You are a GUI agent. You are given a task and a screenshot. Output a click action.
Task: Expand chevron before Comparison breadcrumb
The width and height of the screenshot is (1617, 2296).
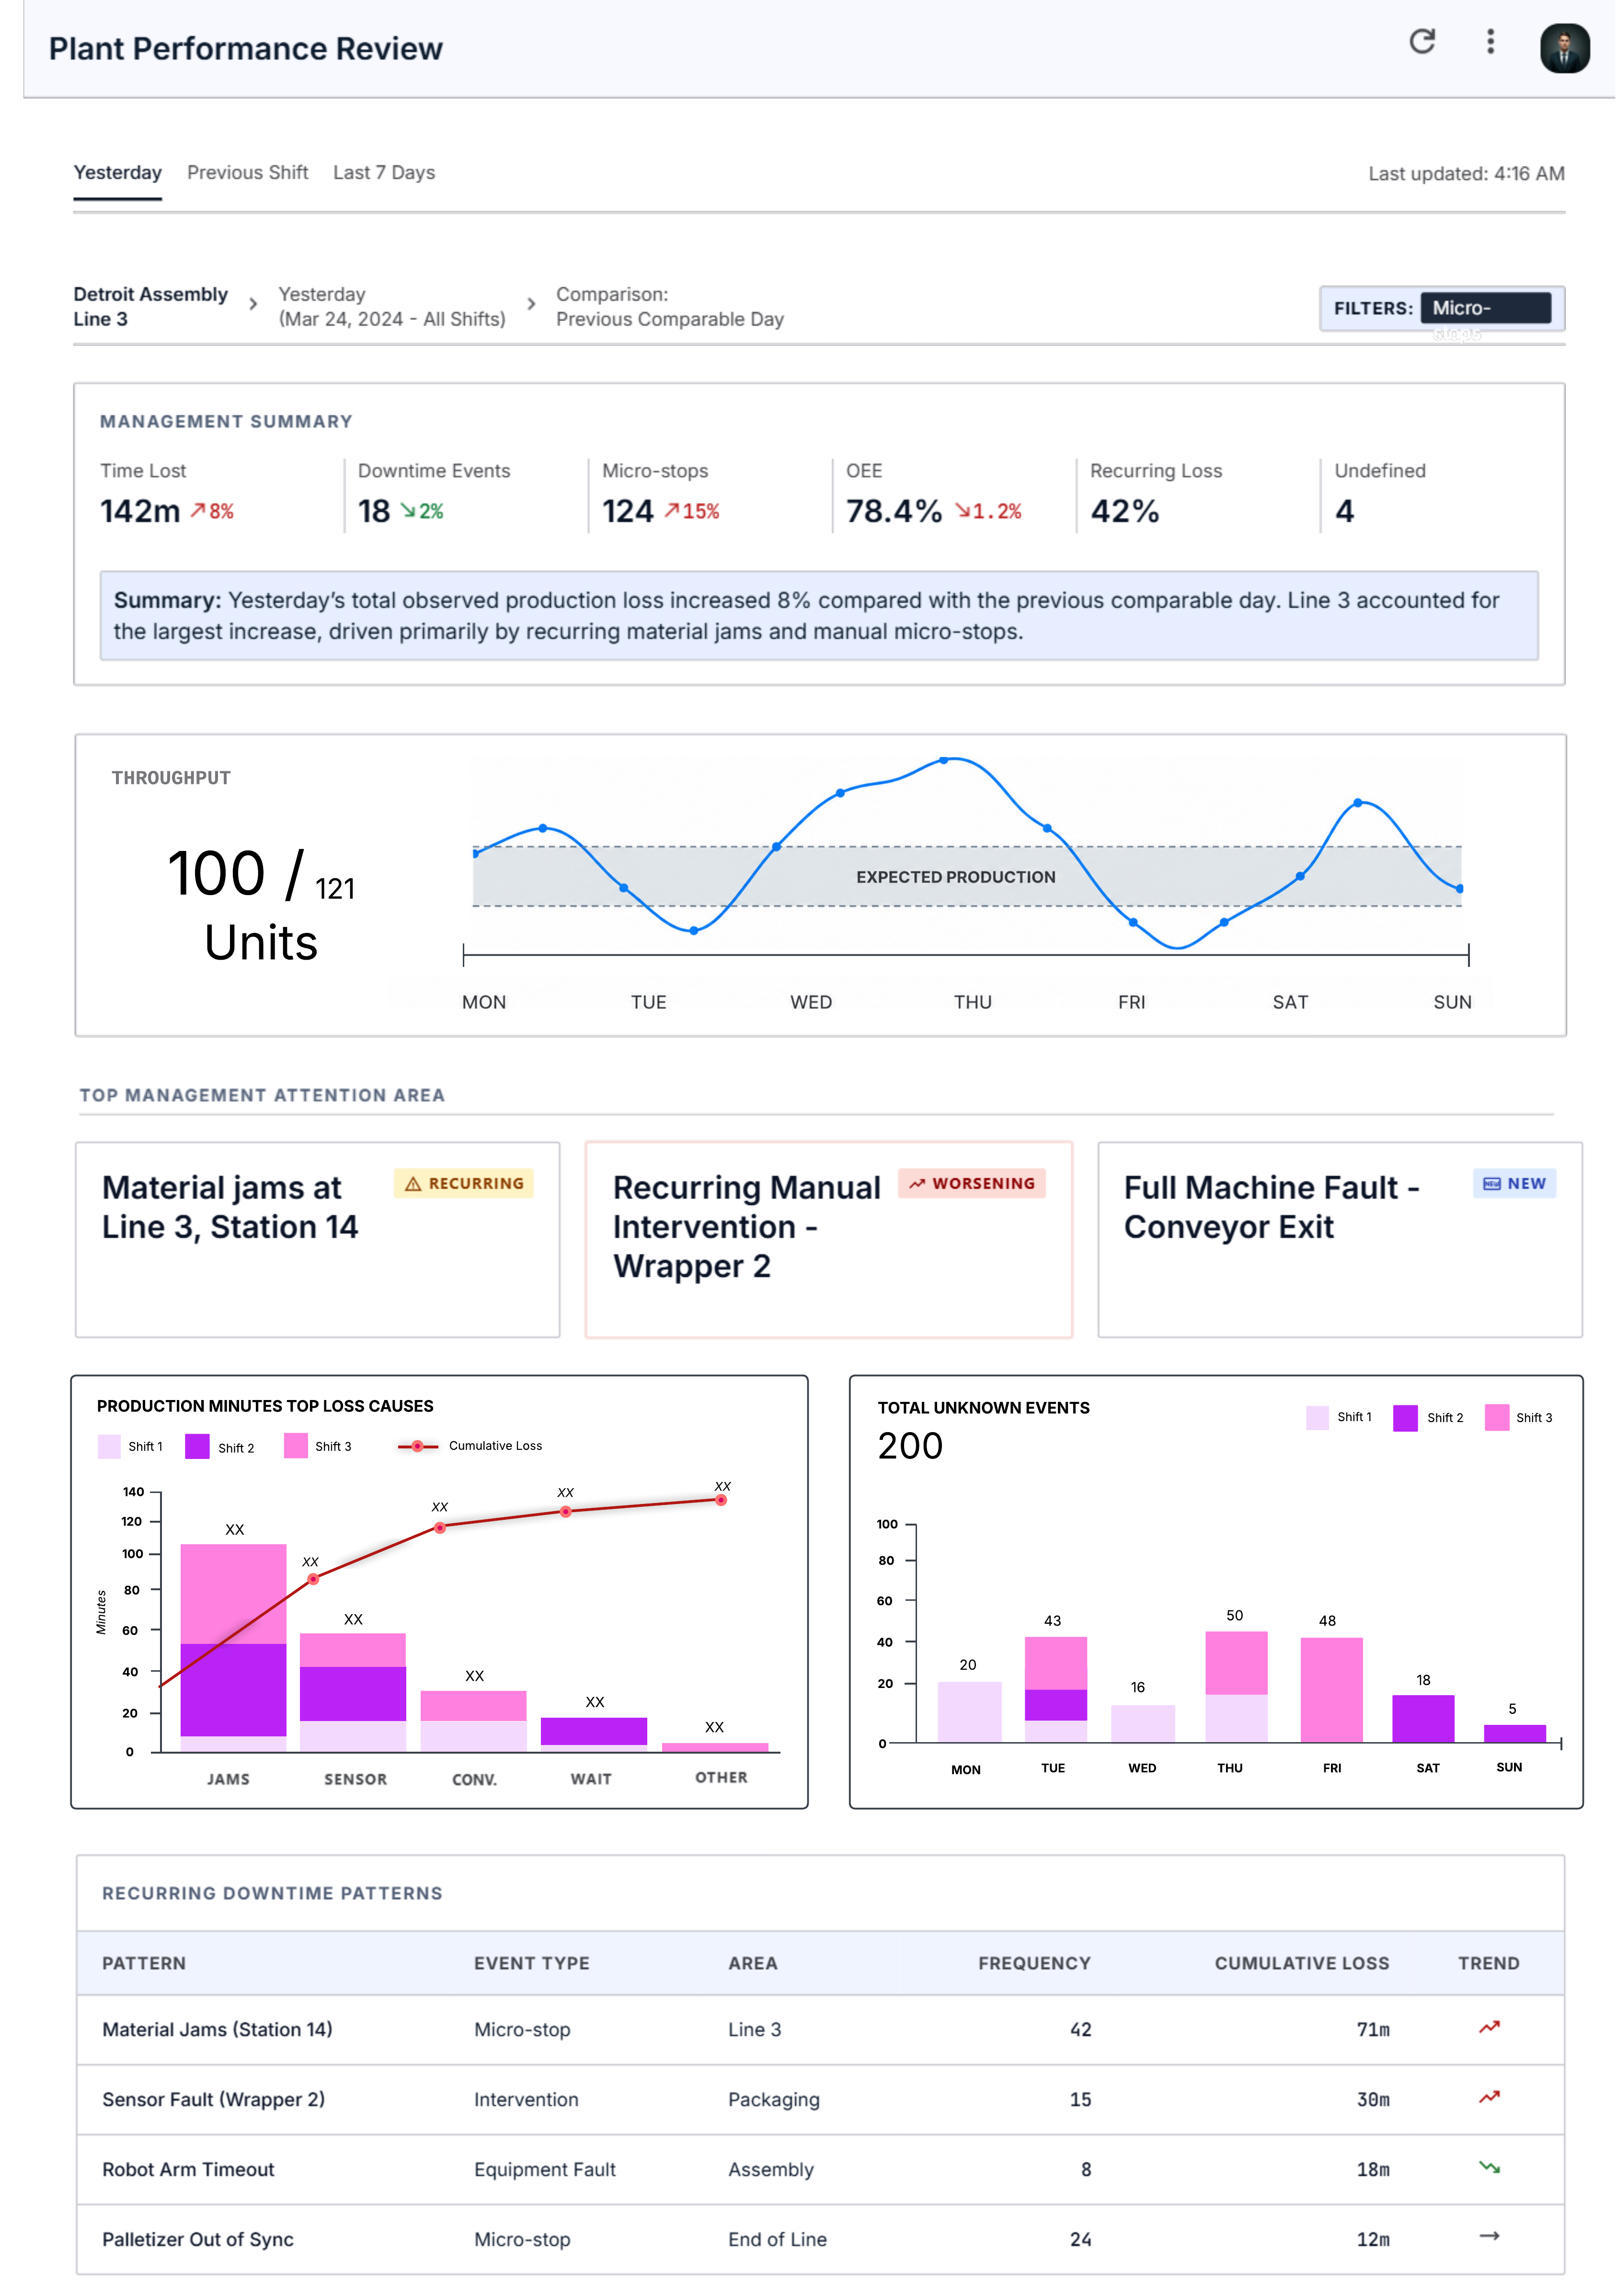point(531,304)
